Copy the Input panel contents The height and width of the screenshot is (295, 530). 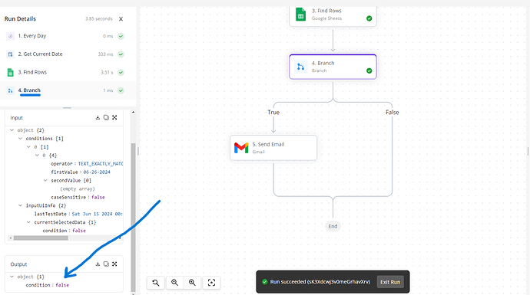[106, 117]
